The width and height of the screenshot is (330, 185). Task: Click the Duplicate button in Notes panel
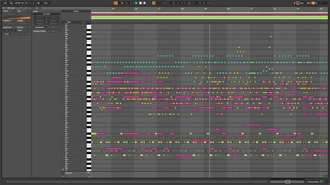[53, 24]
